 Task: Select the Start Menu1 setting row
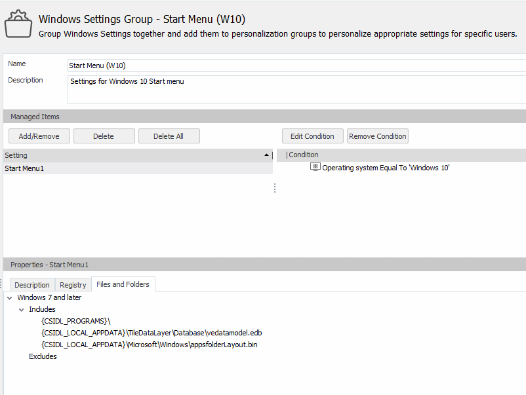[x=138, y=168]
